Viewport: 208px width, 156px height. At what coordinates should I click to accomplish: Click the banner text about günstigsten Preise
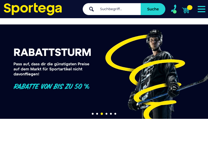tap(51, 69)
